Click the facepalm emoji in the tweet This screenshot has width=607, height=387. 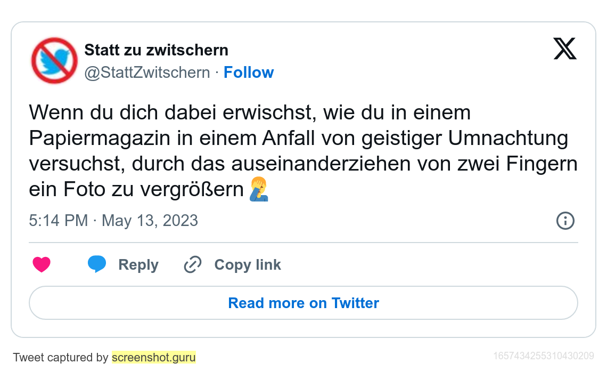[x=259, y=190]
